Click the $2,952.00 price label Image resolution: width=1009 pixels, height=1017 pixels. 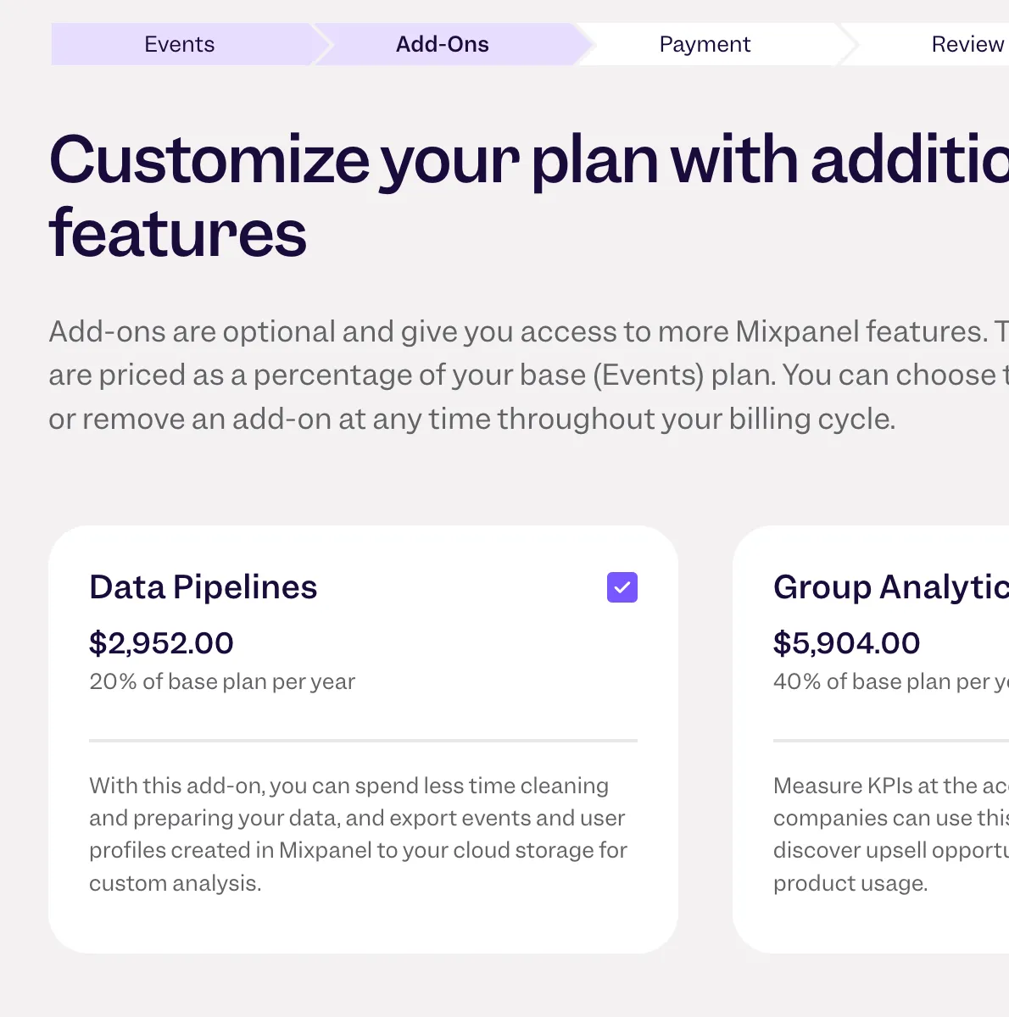161,643
